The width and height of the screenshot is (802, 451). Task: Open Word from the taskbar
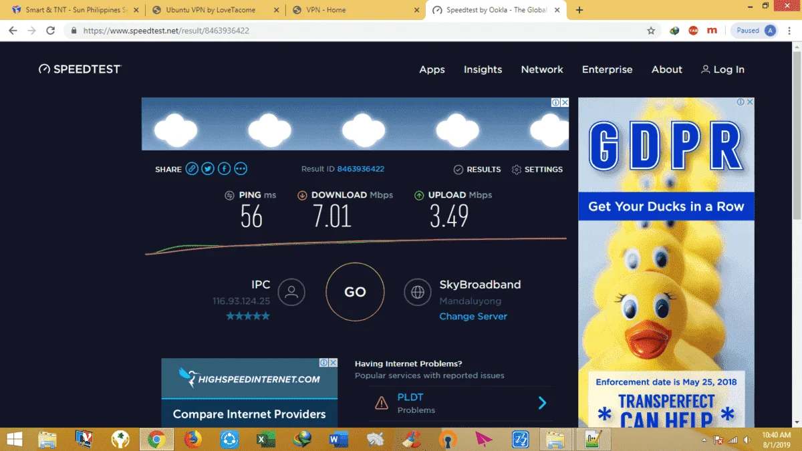point(339,439)
